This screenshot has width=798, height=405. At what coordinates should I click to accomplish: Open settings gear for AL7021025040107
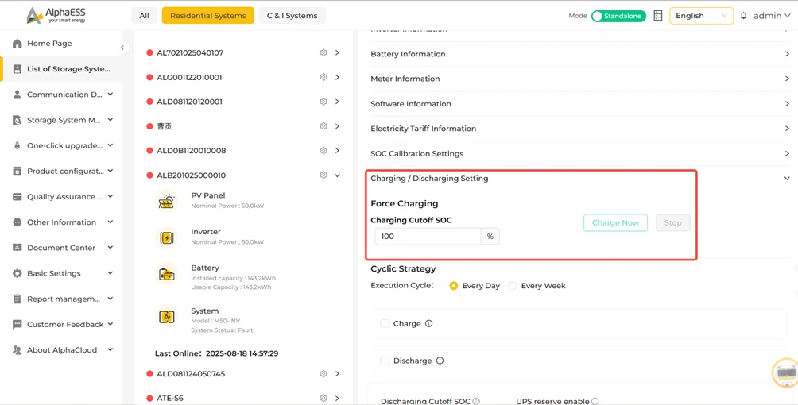pyautogui.click(x=323, y=52)
